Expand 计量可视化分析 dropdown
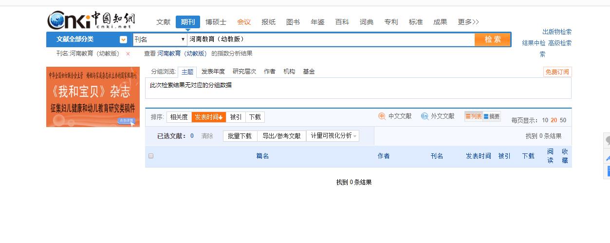The image size is (610, 243). click(333, 136)
